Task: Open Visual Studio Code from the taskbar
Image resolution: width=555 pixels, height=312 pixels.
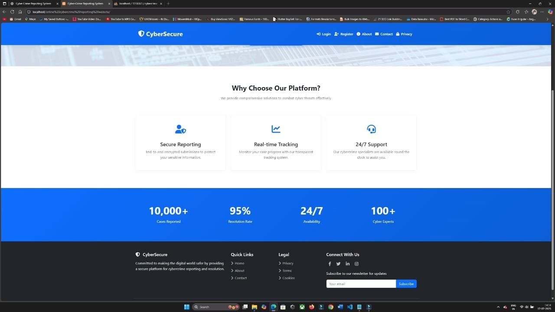Action: (350, 307)
